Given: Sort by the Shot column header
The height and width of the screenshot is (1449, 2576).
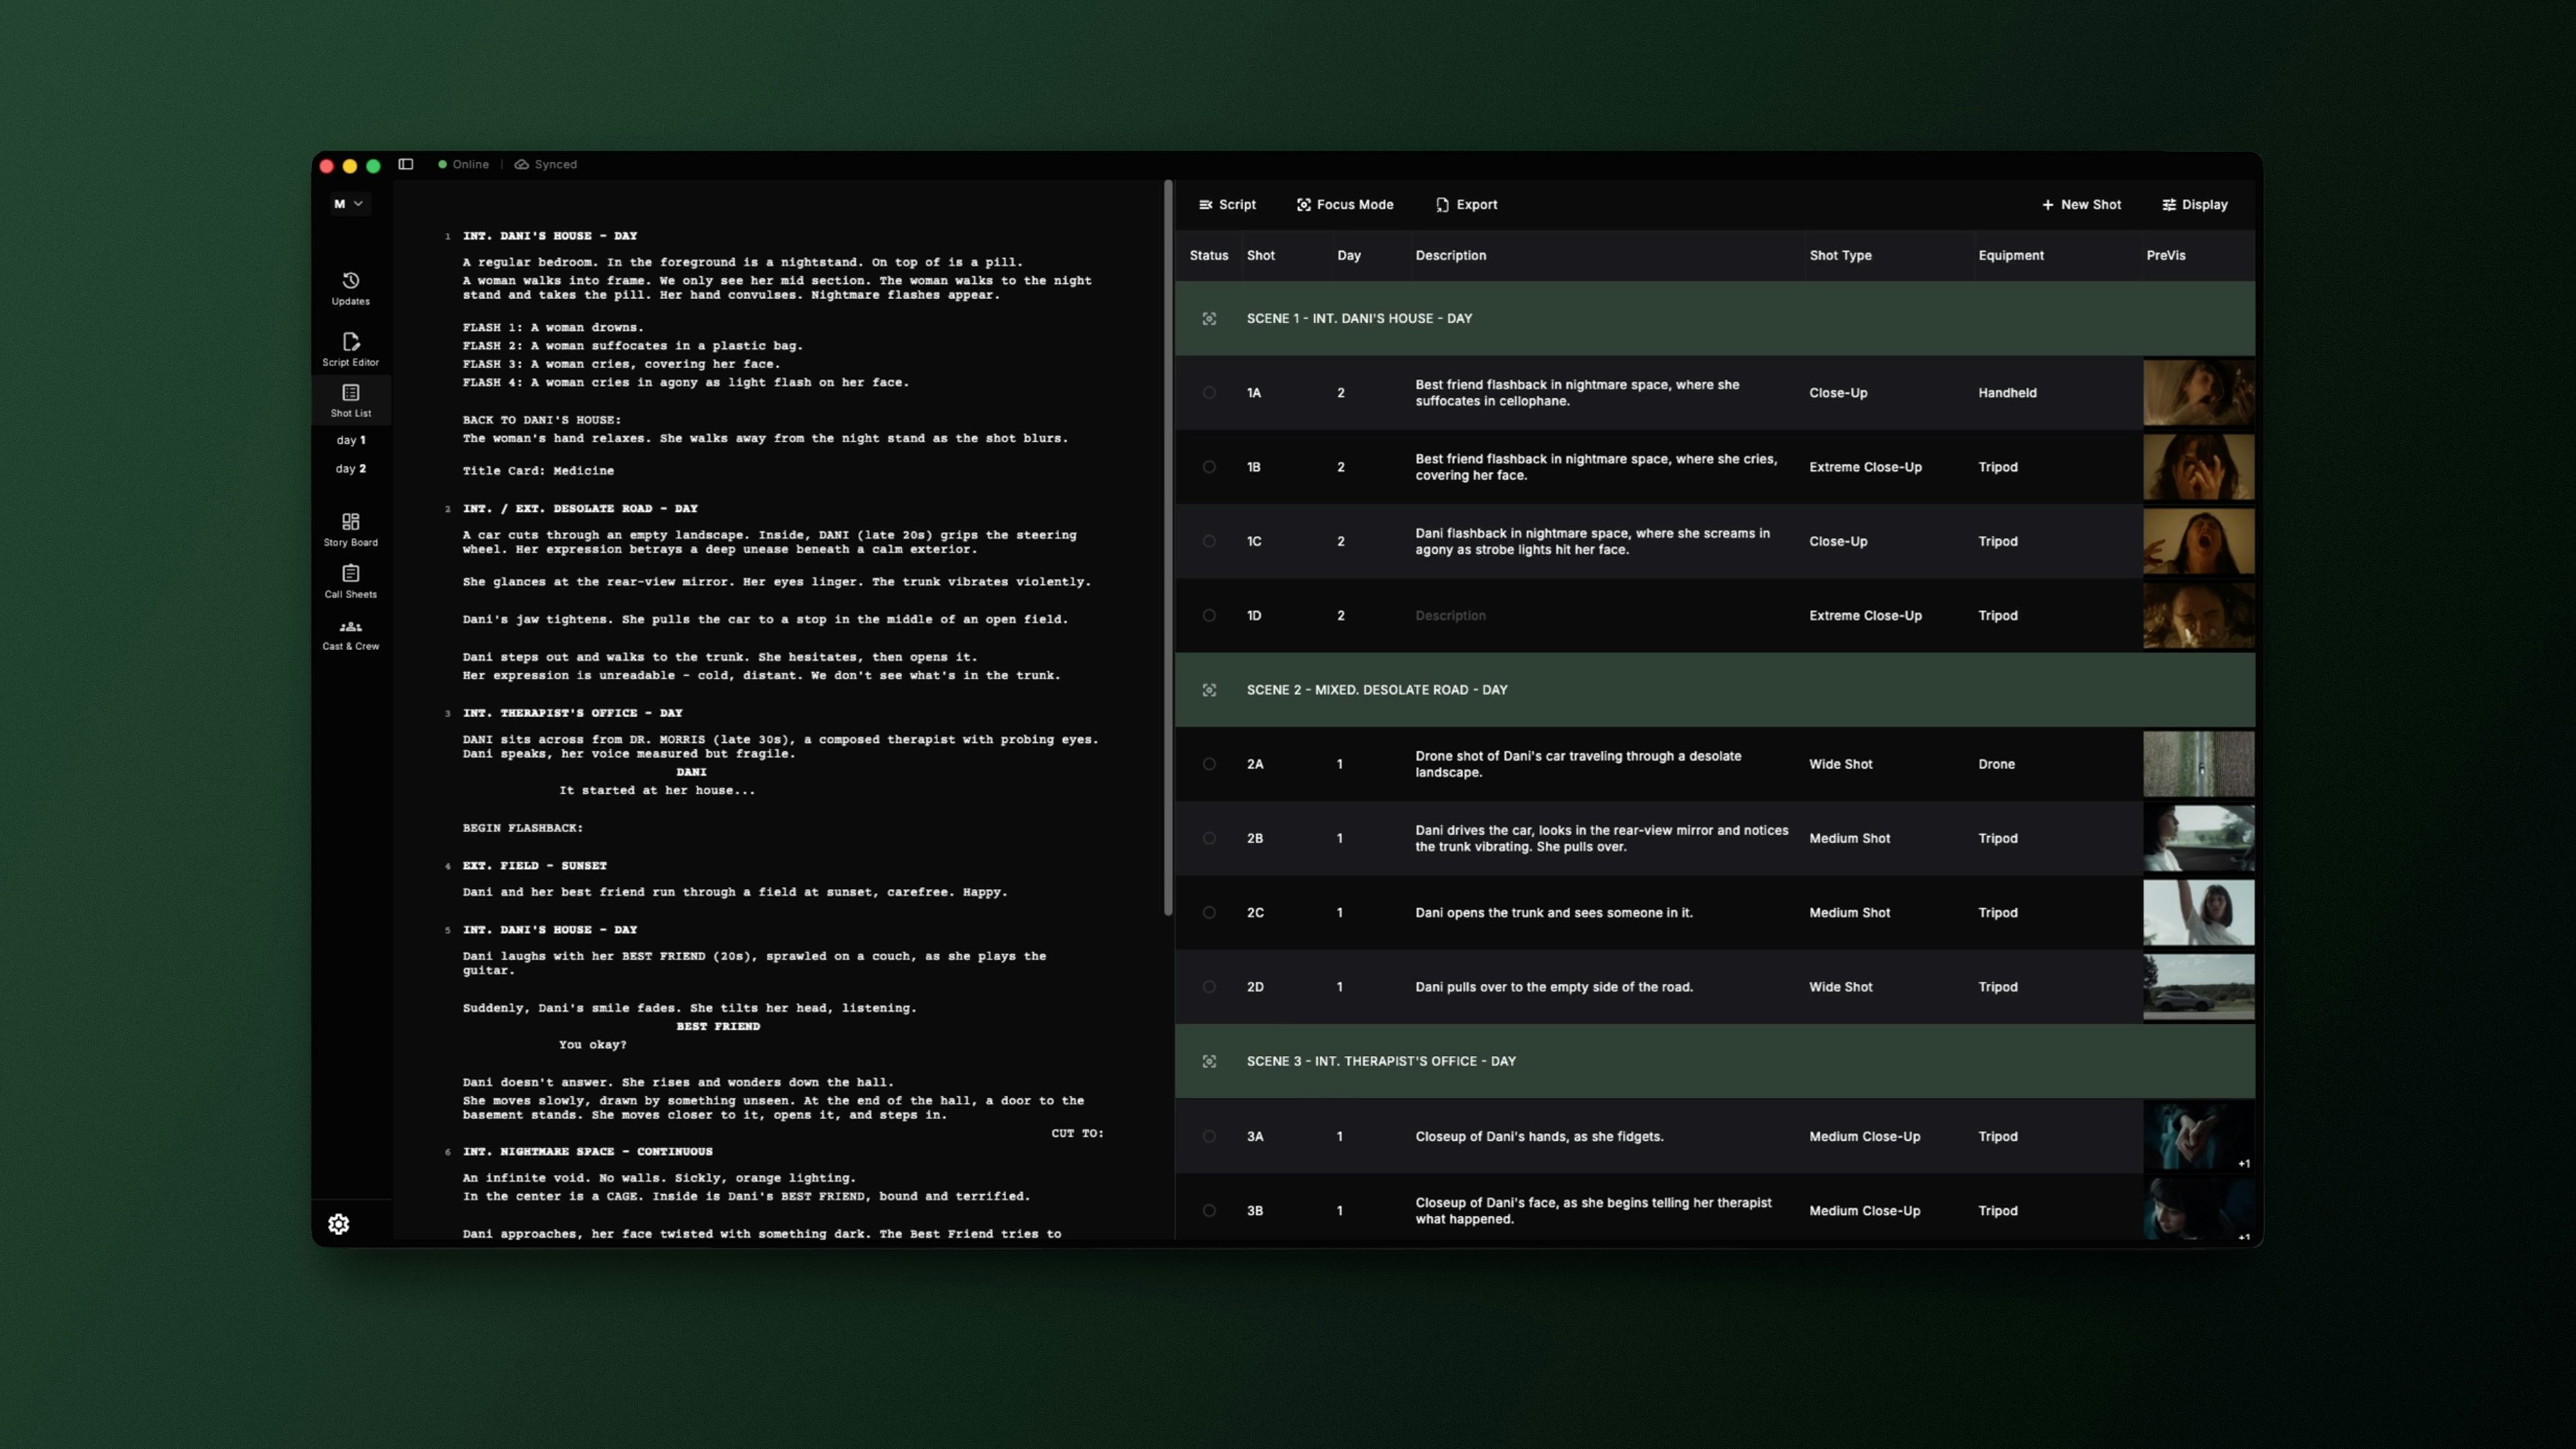Looking at the screenshot, I should pos(1260,255).
